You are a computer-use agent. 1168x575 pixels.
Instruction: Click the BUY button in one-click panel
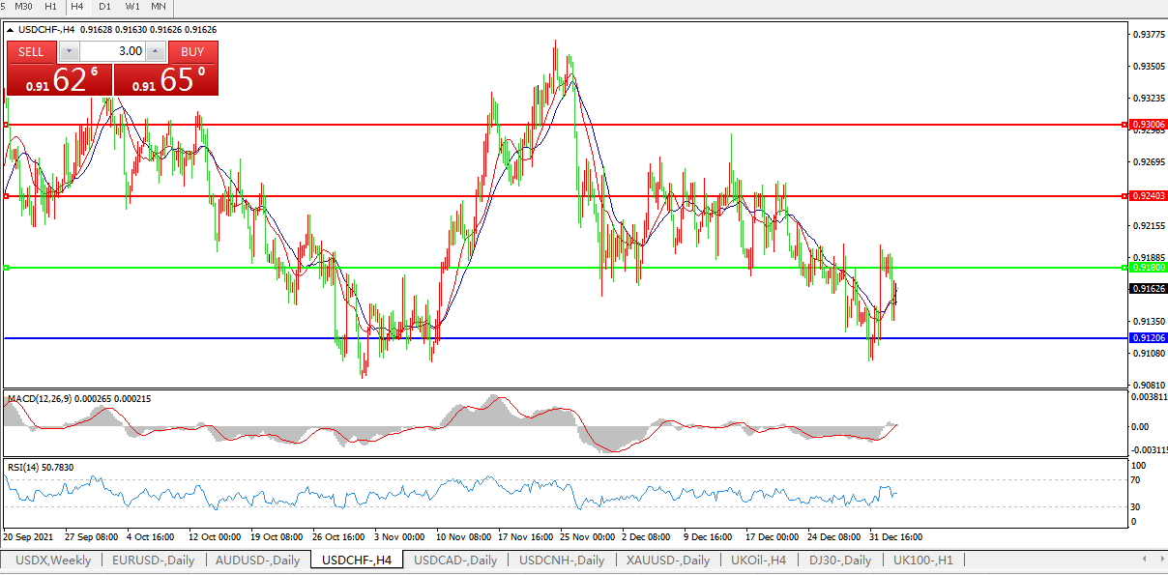(x=192, y=51)
